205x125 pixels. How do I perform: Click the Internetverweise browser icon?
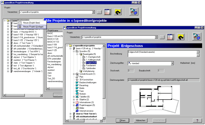point(77,111)
